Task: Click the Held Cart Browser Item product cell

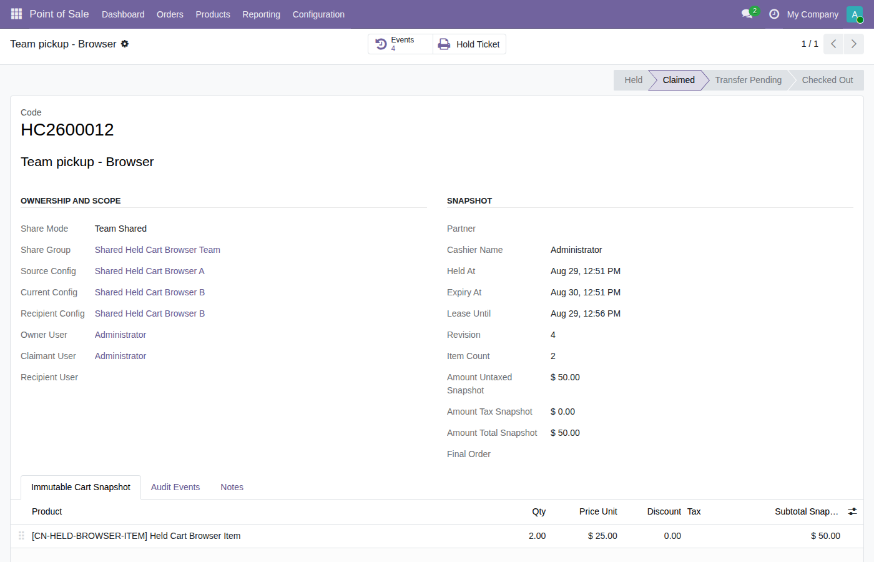Action: [x=136, y=536]
